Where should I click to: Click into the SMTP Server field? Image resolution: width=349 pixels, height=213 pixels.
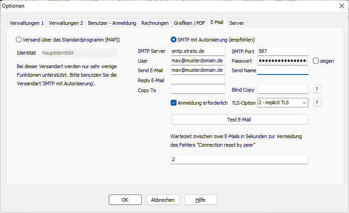coord(198,51)
